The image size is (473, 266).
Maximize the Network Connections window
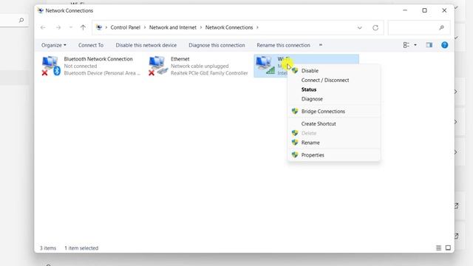click(424, 10)
